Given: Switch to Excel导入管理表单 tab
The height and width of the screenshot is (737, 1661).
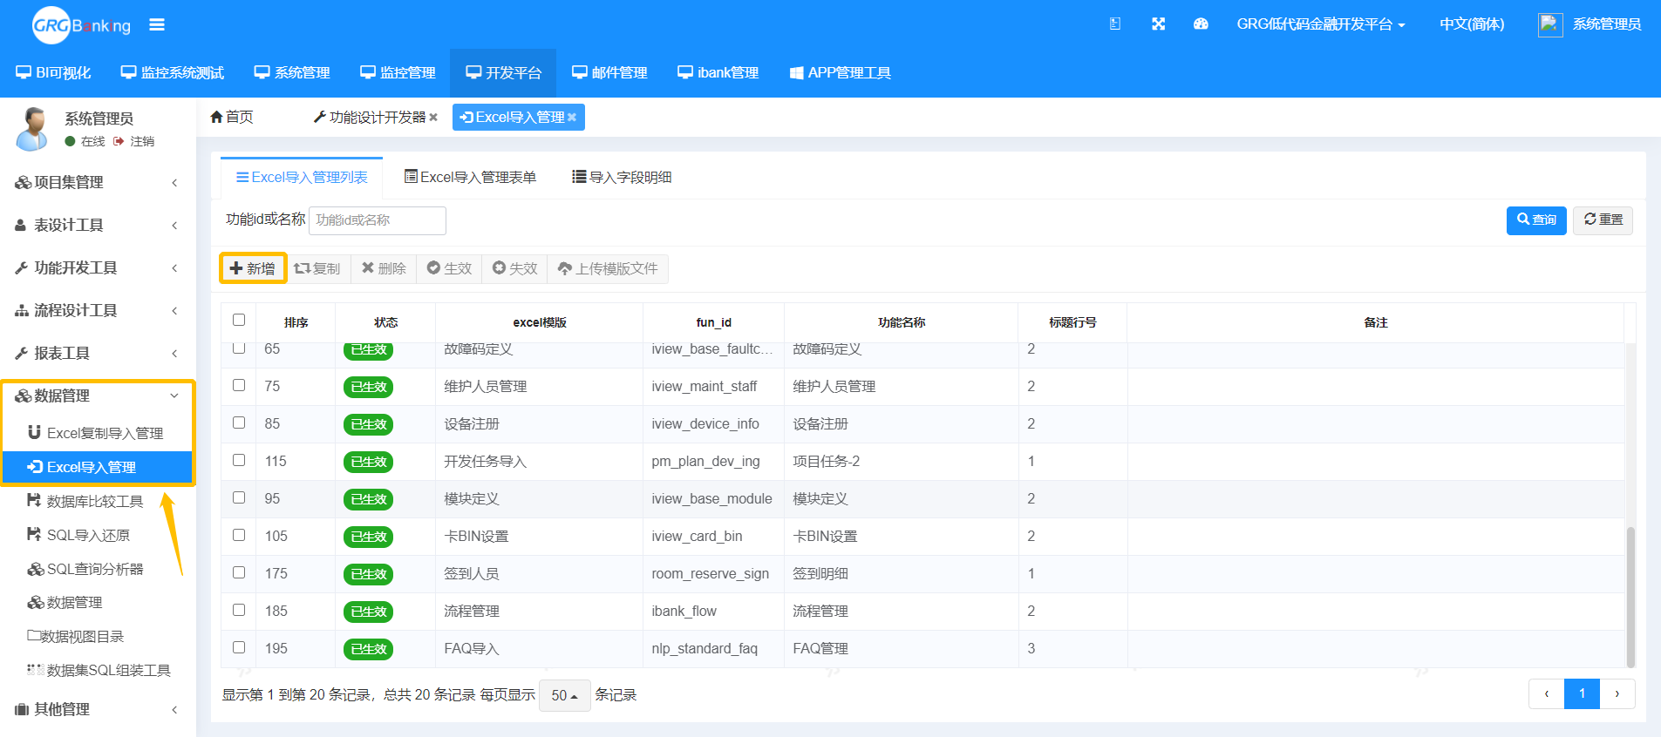Looking at the screenshot, I should pos(470,177).
